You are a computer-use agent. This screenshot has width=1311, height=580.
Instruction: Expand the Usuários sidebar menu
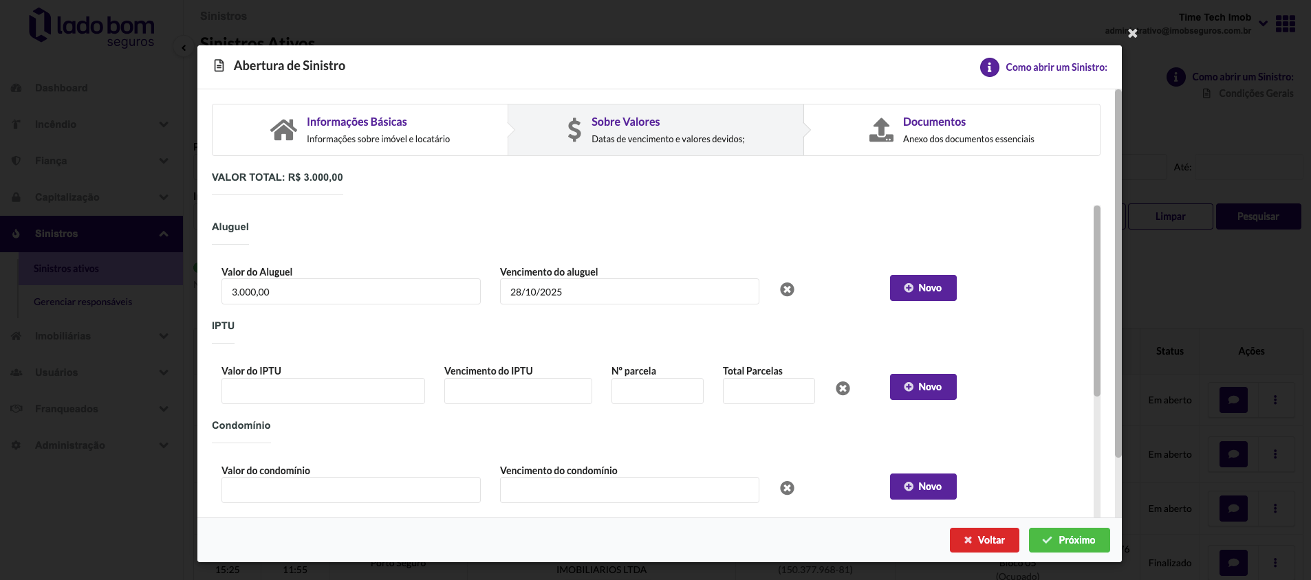click(91, 372)
